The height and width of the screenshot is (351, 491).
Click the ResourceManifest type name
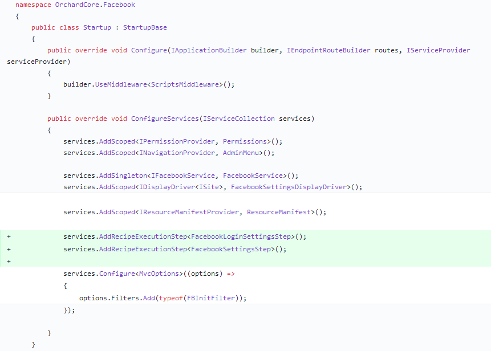[279, 212]
